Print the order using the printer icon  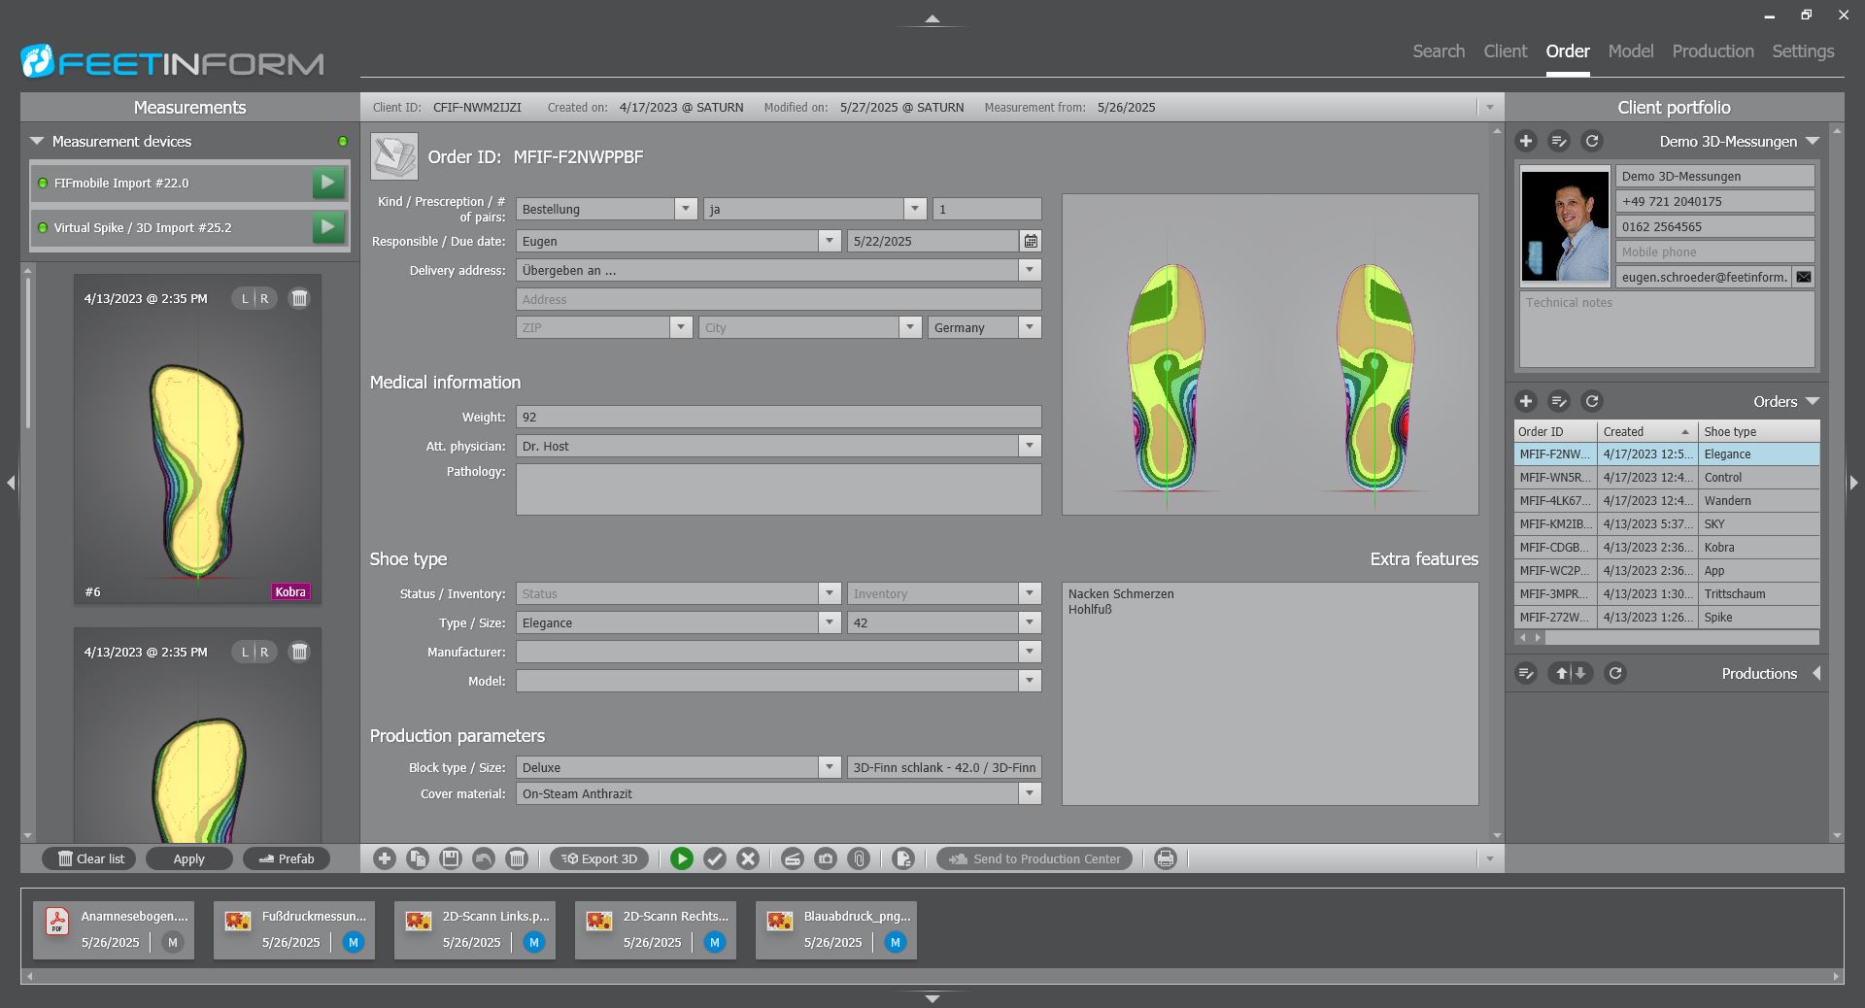pos(1166,858)
